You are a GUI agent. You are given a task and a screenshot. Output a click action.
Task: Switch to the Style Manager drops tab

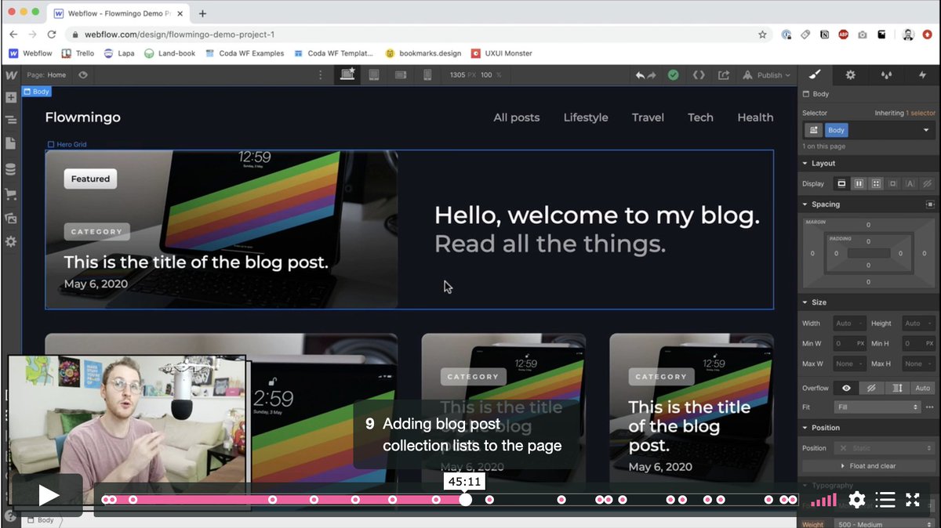point(887,75)
